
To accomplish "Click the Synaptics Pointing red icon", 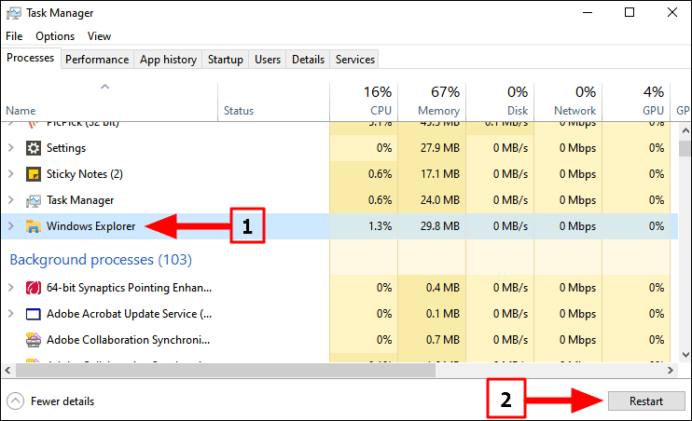I will tap(33, 288).
